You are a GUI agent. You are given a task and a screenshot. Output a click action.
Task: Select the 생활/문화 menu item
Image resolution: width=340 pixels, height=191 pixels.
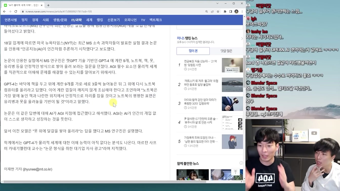60,20
